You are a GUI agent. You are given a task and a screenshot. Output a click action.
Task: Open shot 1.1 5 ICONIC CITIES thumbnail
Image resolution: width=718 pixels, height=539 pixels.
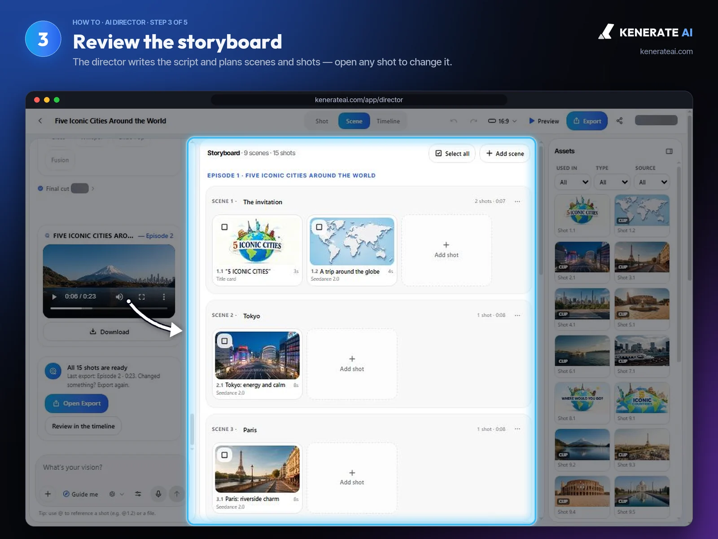(258, 242)
